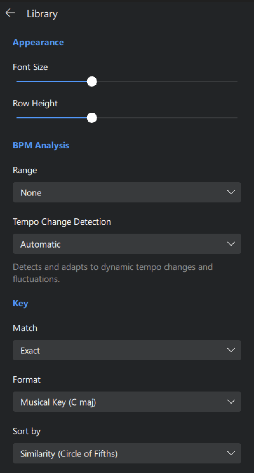Open the Automatic tempo detection dropdown
254x473 pixels.
click(121, 244)
